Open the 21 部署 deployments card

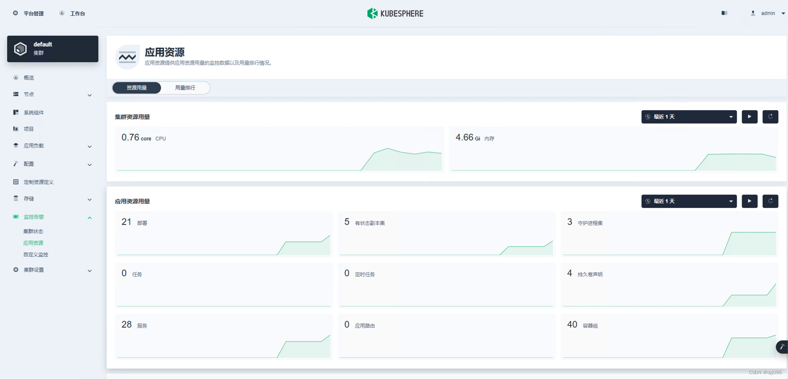(224, 234)
